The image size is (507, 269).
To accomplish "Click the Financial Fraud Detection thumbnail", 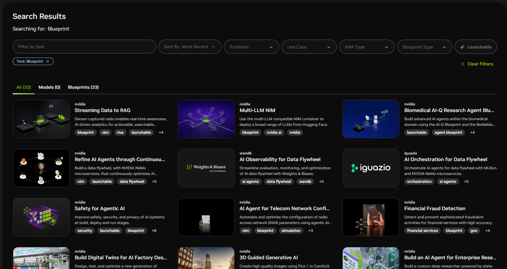I will click(371, 217).
